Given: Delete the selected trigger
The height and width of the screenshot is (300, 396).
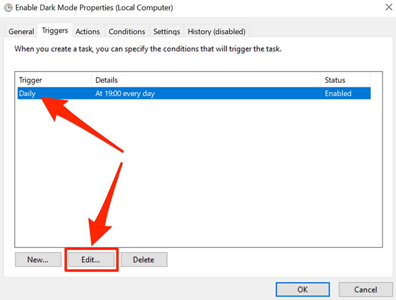Looking at the screenshot, I should [144, 260].
